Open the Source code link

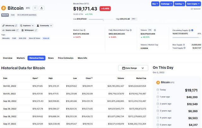(10, 30)
